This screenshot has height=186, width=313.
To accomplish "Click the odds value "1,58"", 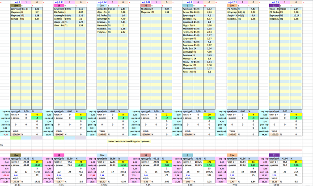I will pyautogui.click(x=80, y=25).
